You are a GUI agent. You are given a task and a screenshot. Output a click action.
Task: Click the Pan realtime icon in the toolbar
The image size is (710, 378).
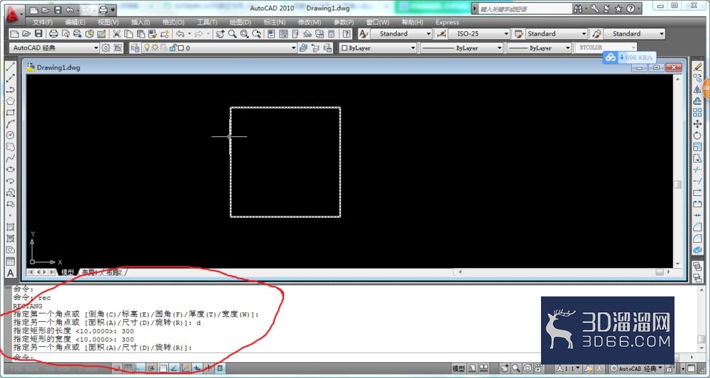click(220, 33)
